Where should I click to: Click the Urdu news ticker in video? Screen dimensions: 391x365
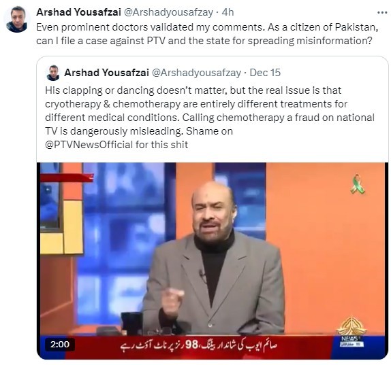coord(199,345)
